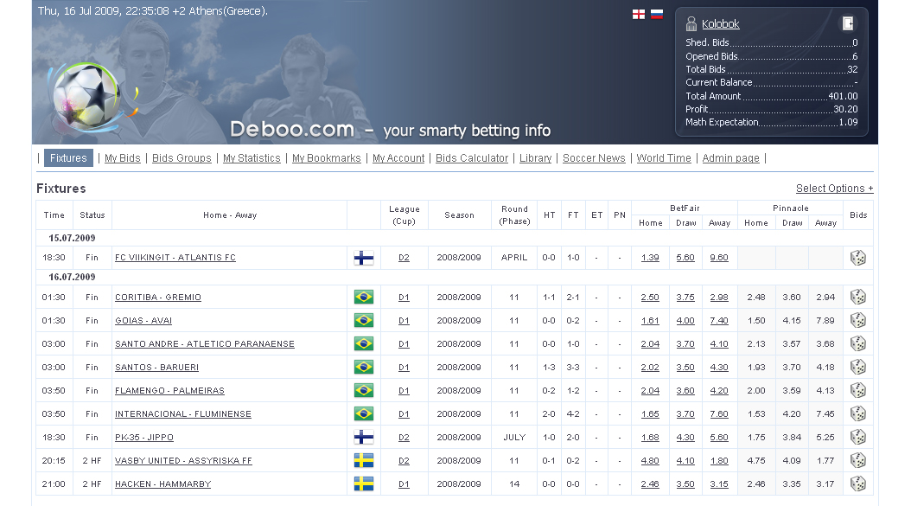Viewport: 911px width, 506px height.
Task: Expand the Select Options + link
Action: 834,189
